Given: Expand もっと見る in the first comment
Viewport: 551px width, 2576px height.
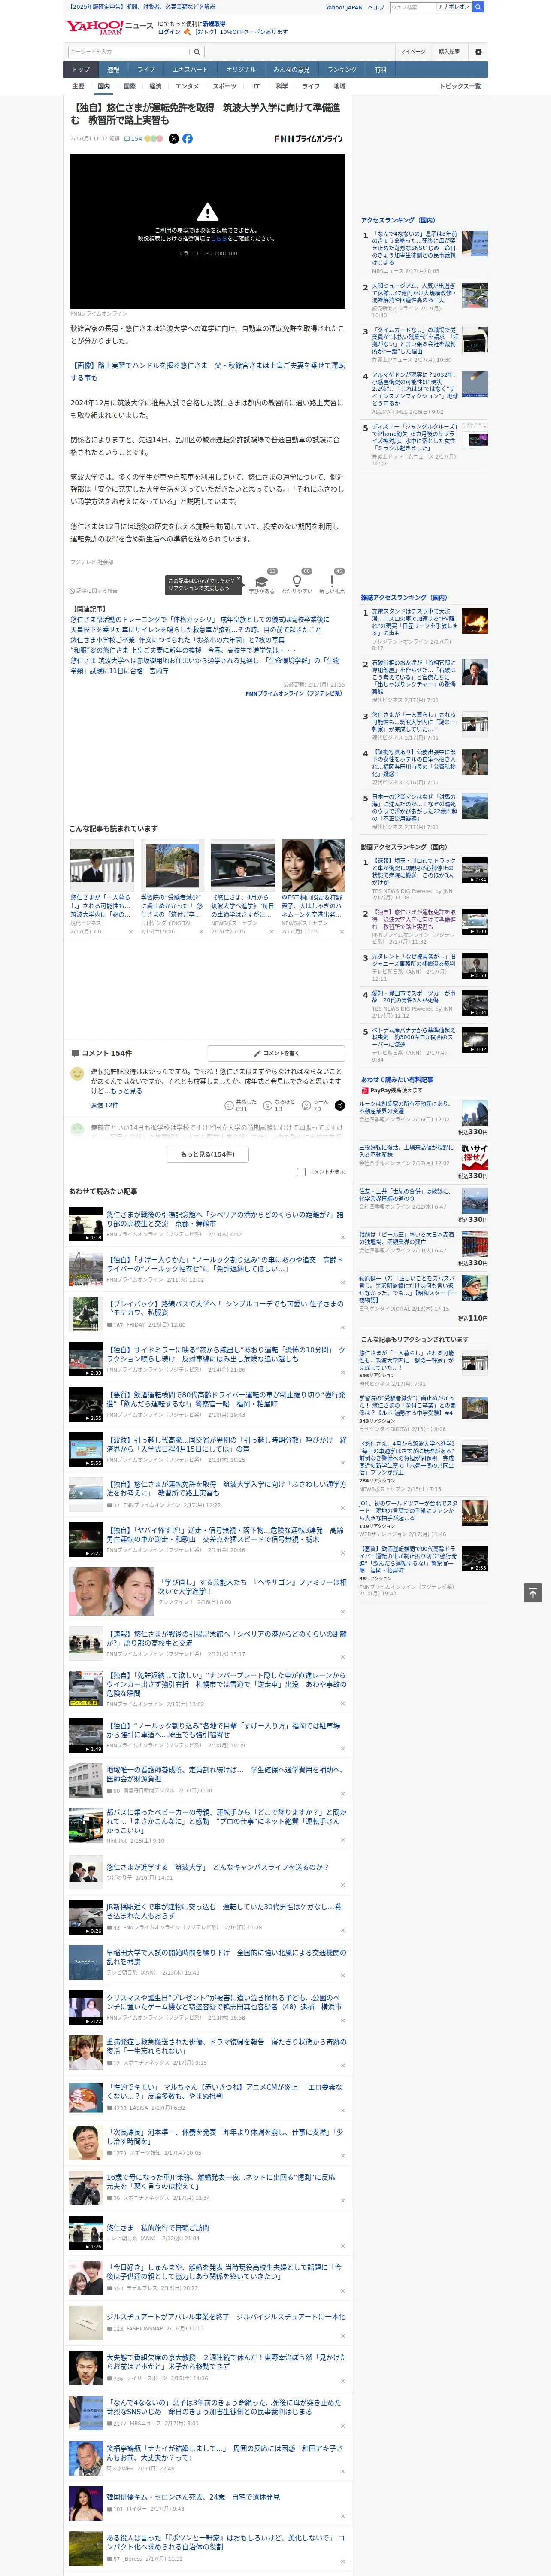Looking at the screenshot, I should [126, 1091].
